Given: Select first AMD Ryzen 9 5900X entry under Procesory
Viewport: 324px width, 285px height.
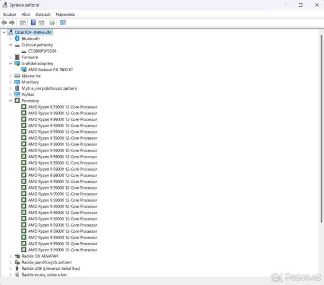Looking at the screenshot, I should tap(62, 107).
